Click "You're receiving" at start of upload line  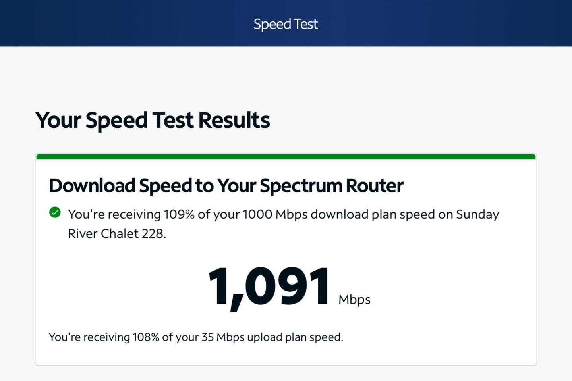click(89, 337)
